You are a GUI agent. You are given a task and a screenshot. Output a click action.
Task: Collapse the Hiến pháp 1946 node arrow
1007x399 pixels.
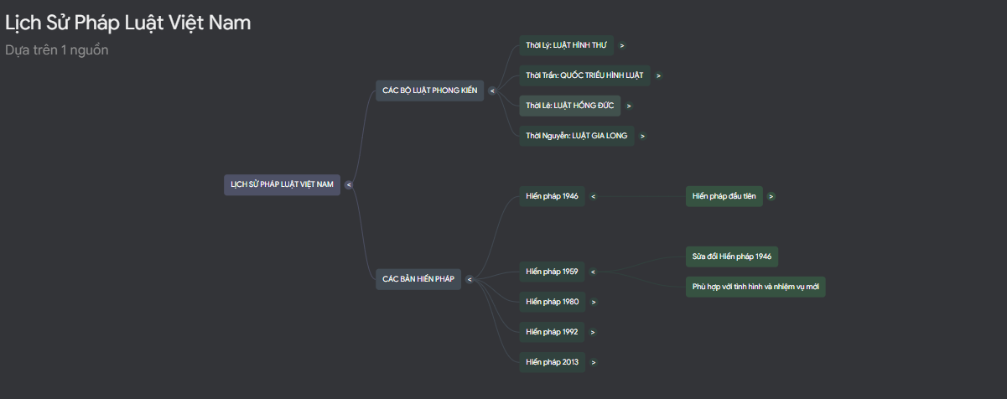pos(593,196)
